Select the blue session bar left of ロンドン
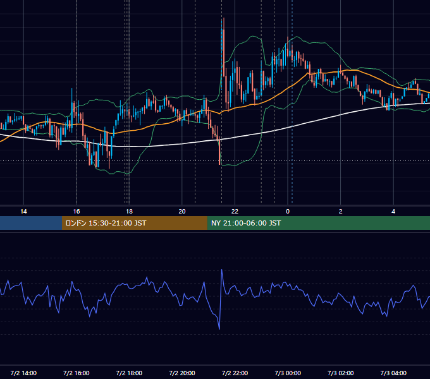Screen dimensions: 430x379 tap(31, 223)
